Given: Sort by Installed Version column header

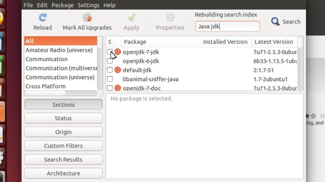Looking at the screenshot, I should 226,42.
